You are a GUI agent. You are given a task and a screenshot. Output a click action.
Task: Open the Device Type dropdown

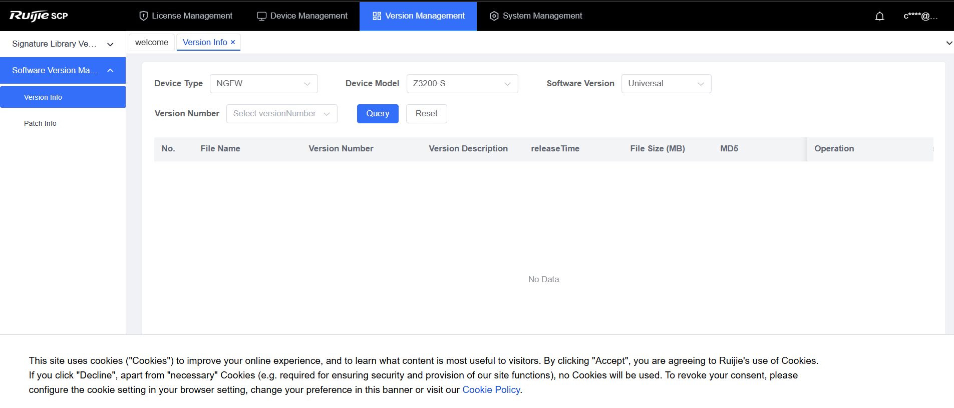[x=263, y=84]
